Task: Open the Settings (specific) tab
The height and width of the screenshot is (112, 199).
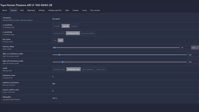Action: click(55, 10)
